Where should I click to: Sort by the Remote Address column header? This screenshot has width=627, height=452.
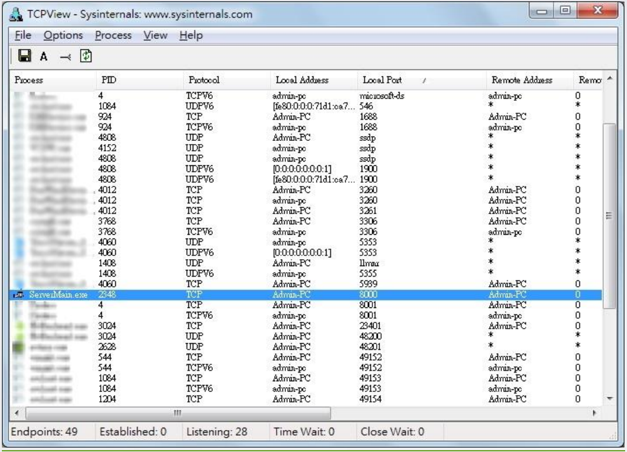pos(530,80)
